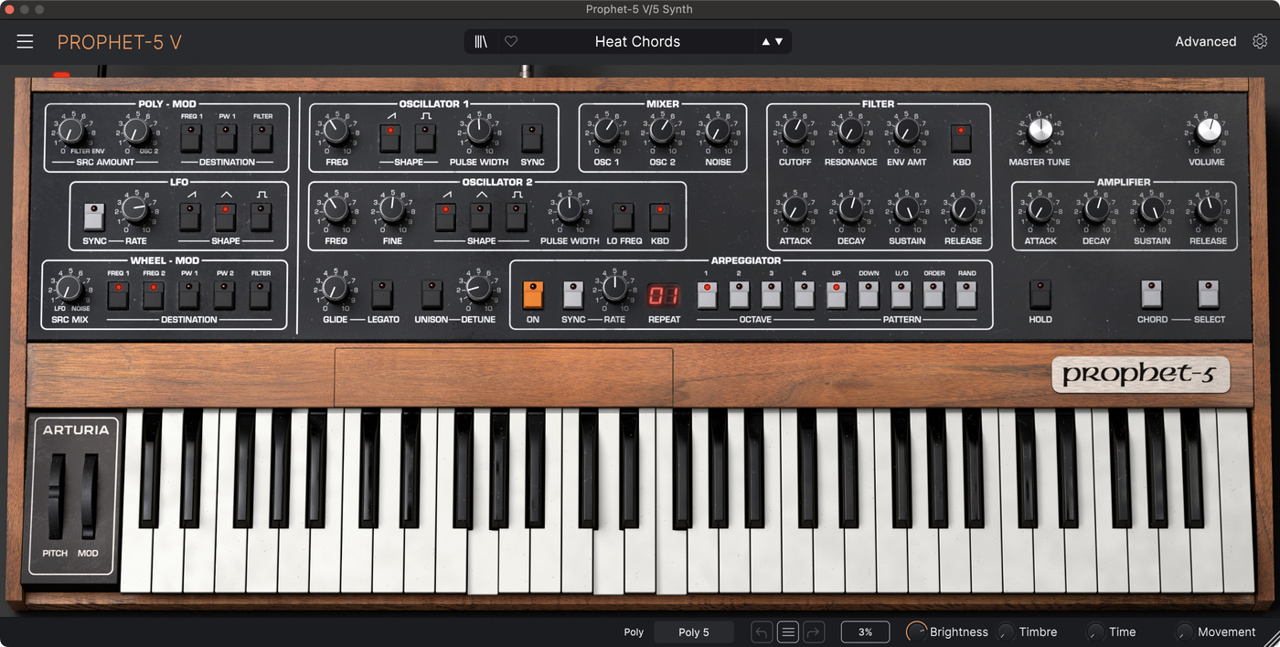Click Oscillator 1 PULSE WIDTH knob

pyautogui.click(x=478, y=132)
